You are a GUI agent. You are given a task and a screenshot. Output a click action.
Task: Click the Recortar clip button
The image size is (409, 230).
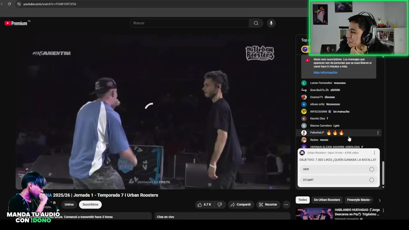268,204
